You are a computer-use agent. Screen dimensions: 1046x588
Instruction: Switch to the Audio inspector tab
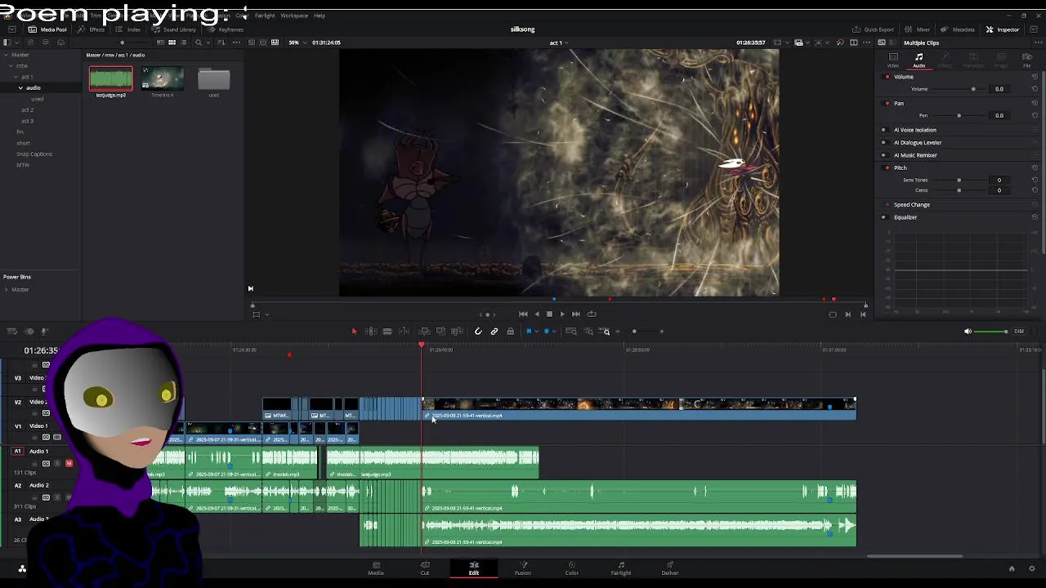click(x=919, y=59)
